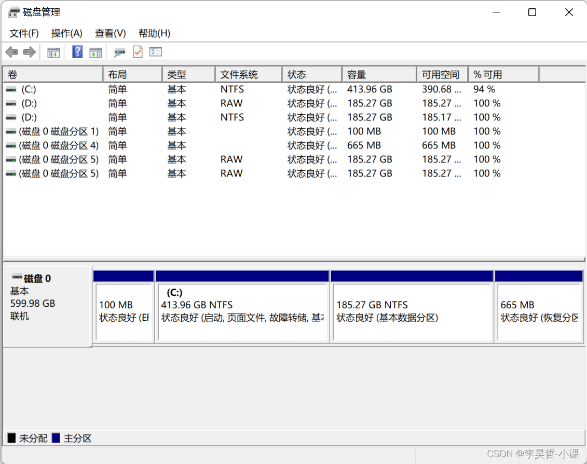Click the drive icon of 磁盘 0 磁盘分区 1
The image size is (587, 464).
(11, 132)
